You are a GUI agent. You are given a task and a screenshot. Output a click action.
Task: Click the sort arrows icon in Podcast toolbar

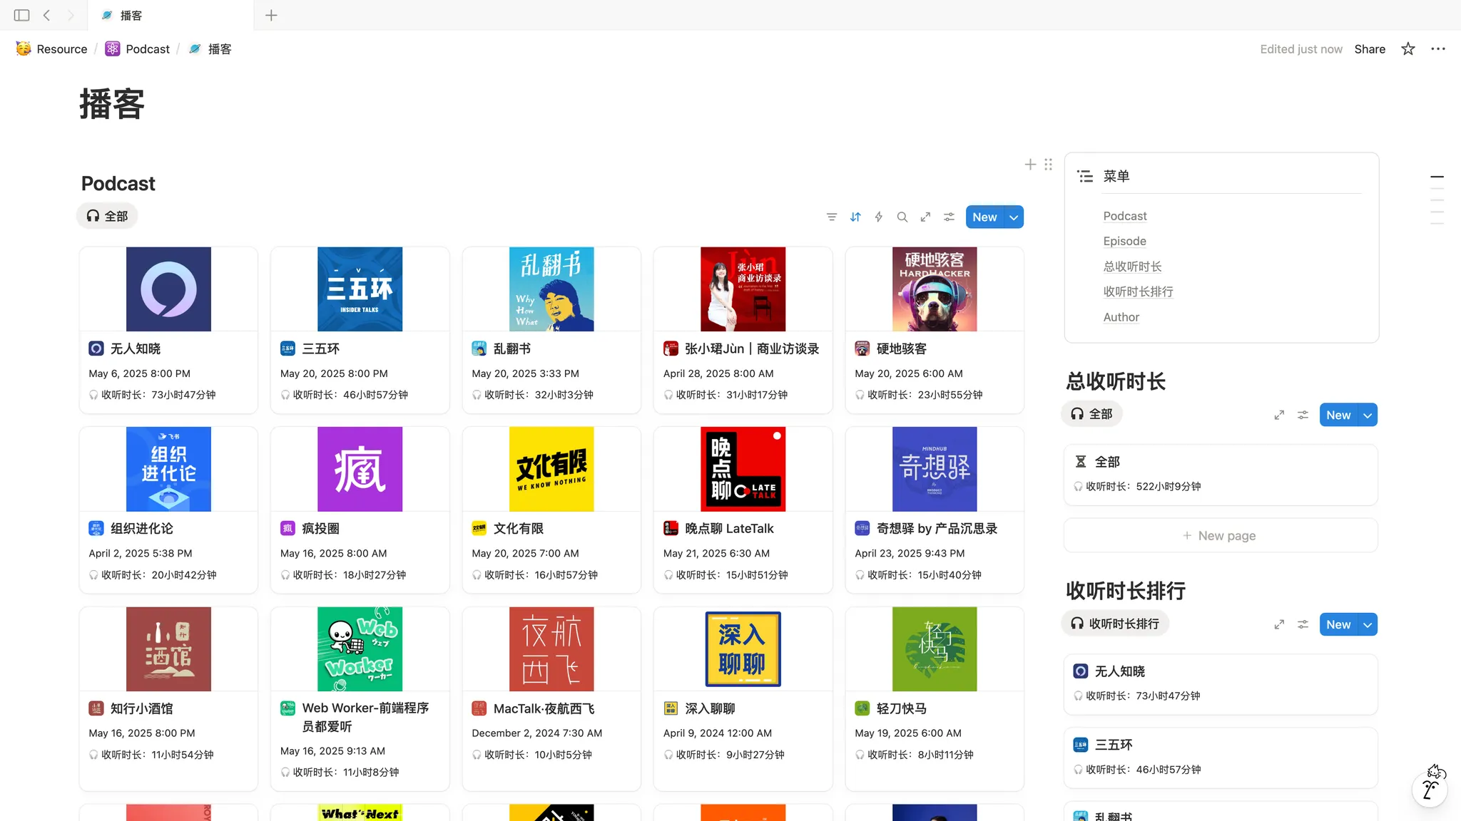pos(855,217)
